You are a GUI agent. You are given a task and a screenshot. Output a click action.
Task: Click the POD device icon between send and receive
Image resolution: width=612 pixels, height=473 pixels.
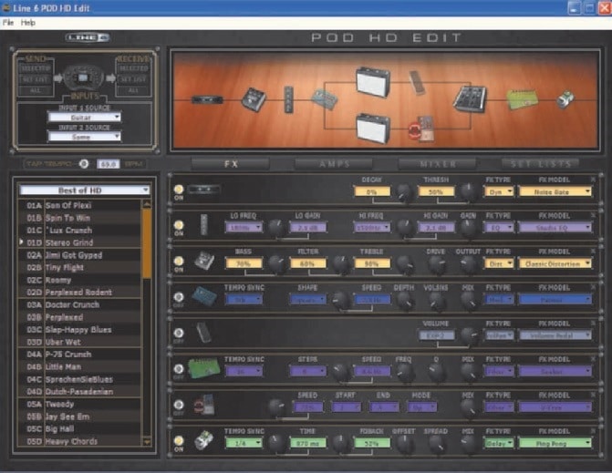coord(84,77)
